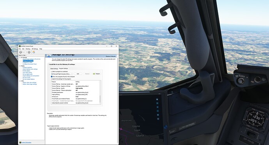Image resolution: width=269 pixels, height=145 pixels.
Task: Select 'Texture filtering - Trilinear optimization' row
Action: (x=76, y=90)
